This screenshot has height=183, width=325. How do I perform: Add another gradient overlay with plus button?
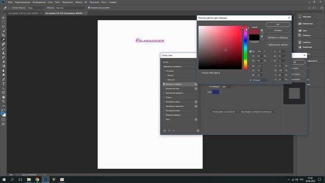[x=196, y=106]
